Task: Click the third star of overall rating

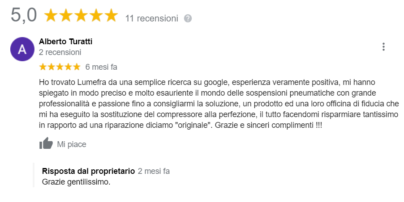Action: point(81,16)
